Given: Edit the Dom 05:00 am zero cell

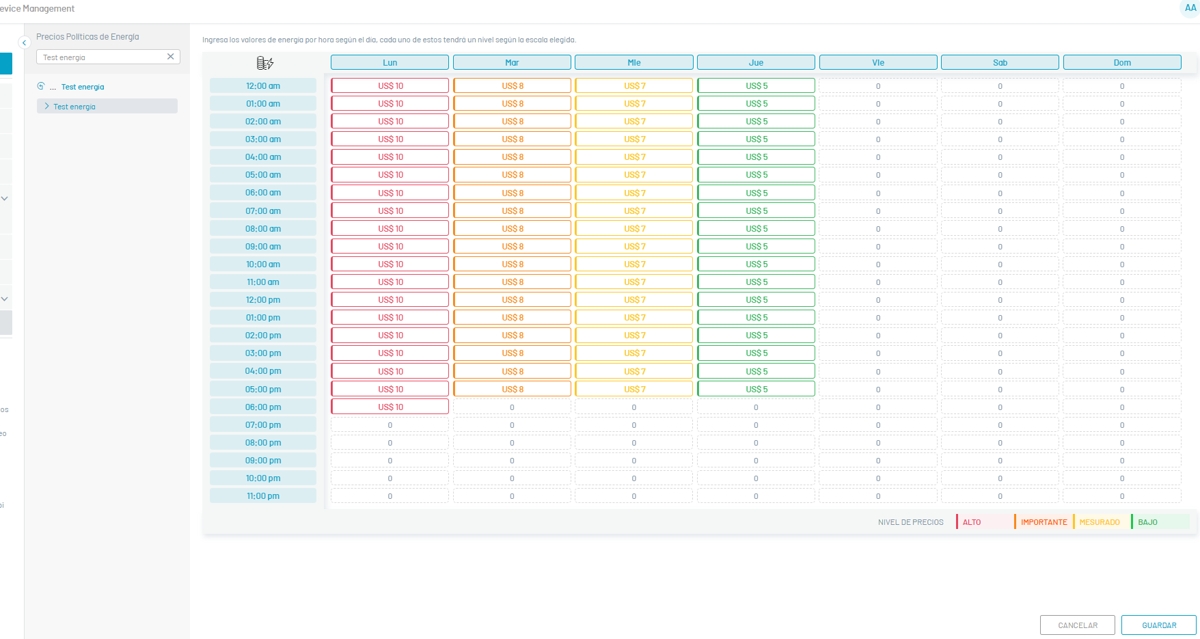Looking at the screenshot, I should point(1122,174).
